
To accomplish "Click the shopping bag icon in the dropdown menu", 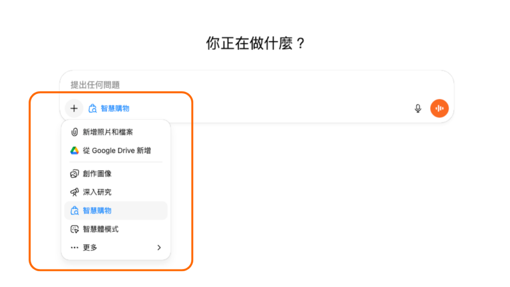I will (74, 211).
